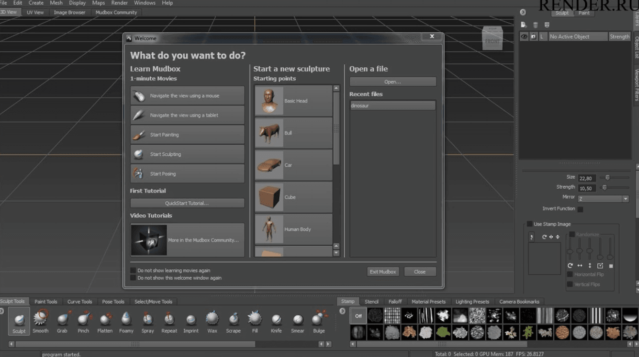This screenshot has width=639, height=357.
Task: Select the Fill tool
Action: (255, 321)
